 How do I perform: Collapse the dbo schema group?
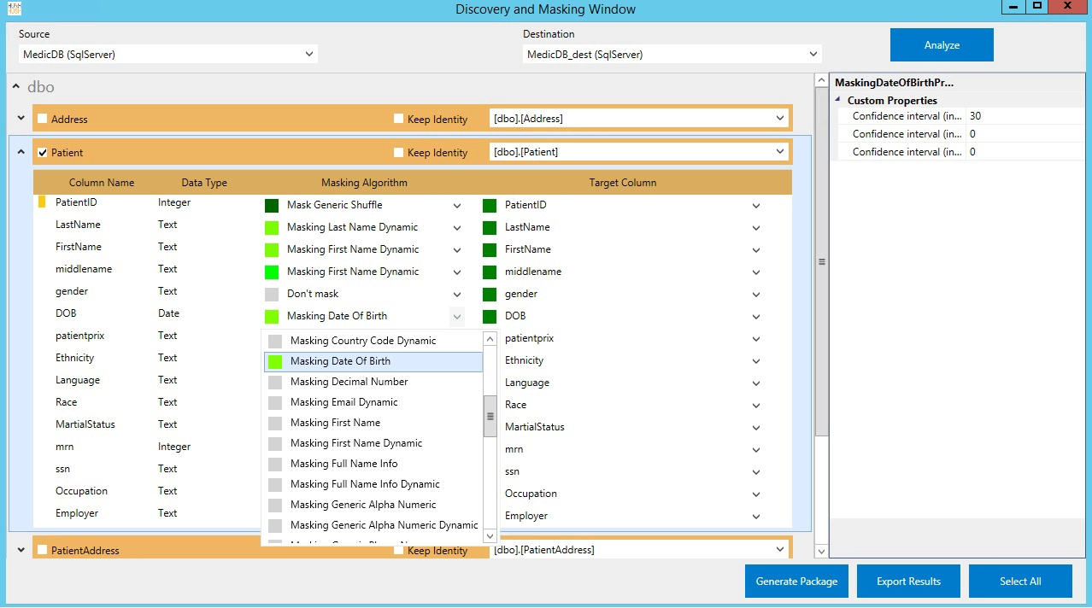(15, 86)
